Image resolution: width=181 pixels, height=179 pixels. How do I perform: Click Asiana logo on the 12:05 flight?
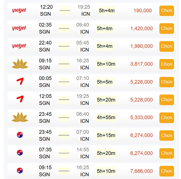pyautogui.click(x=20, y=99)
